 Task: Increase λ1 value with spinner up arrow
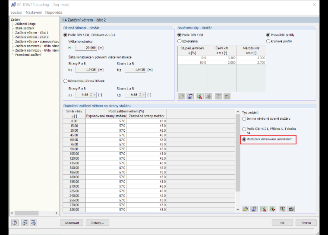point(91,94)
